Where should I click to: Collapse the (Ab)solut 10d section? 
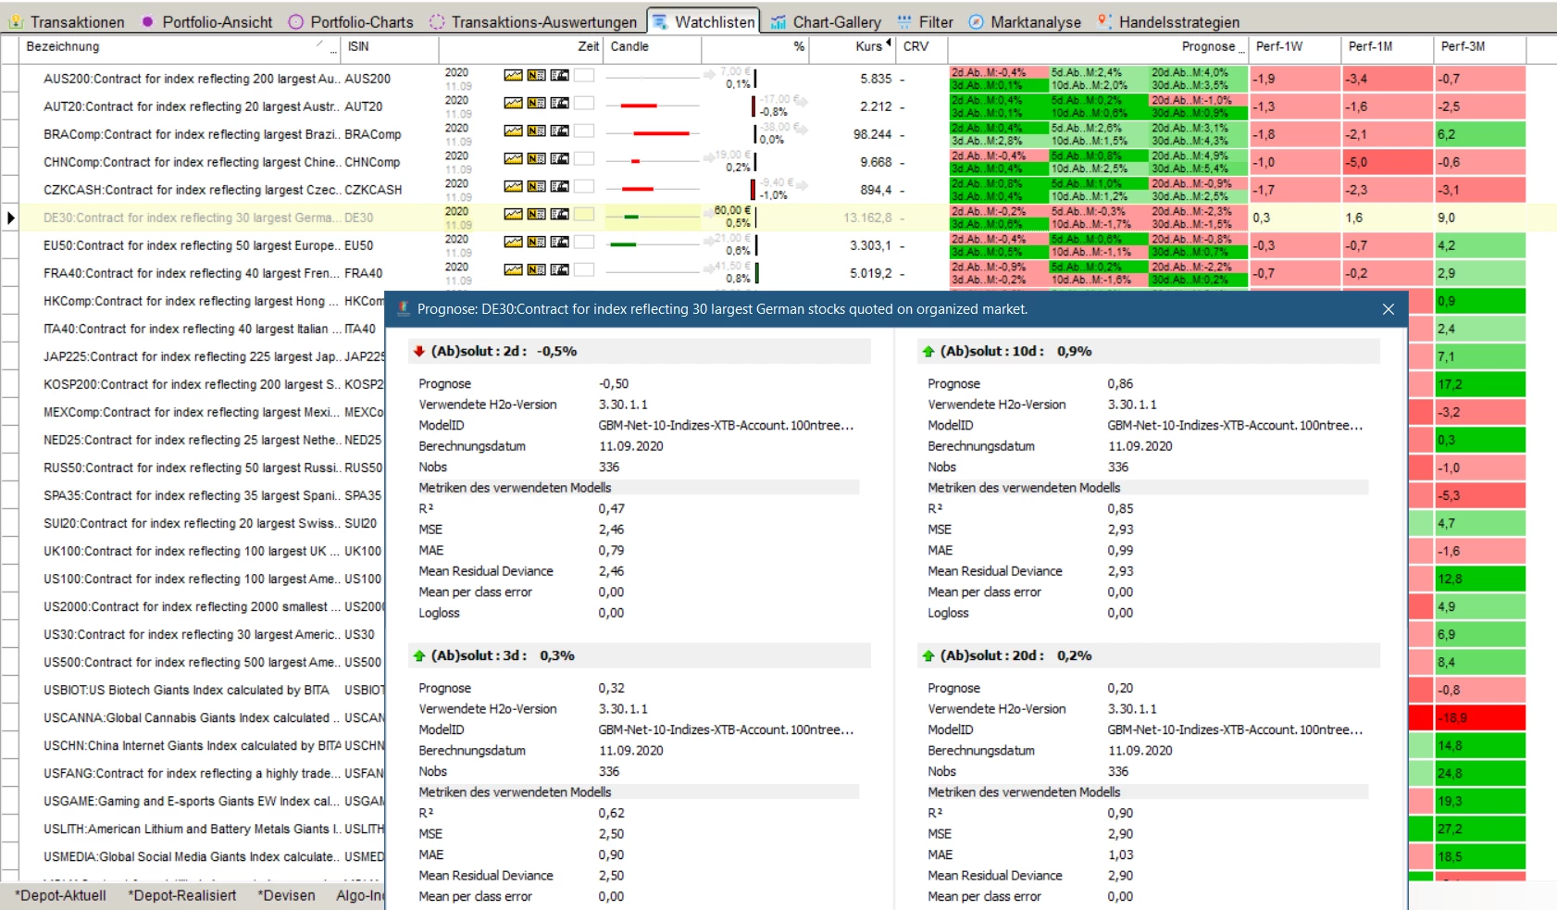[x=928, y=351]
